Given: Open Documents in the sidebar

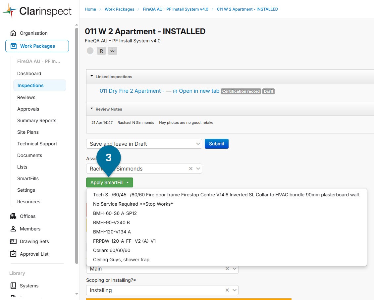Looking at the screenshot, I should (x=29, y=156).
